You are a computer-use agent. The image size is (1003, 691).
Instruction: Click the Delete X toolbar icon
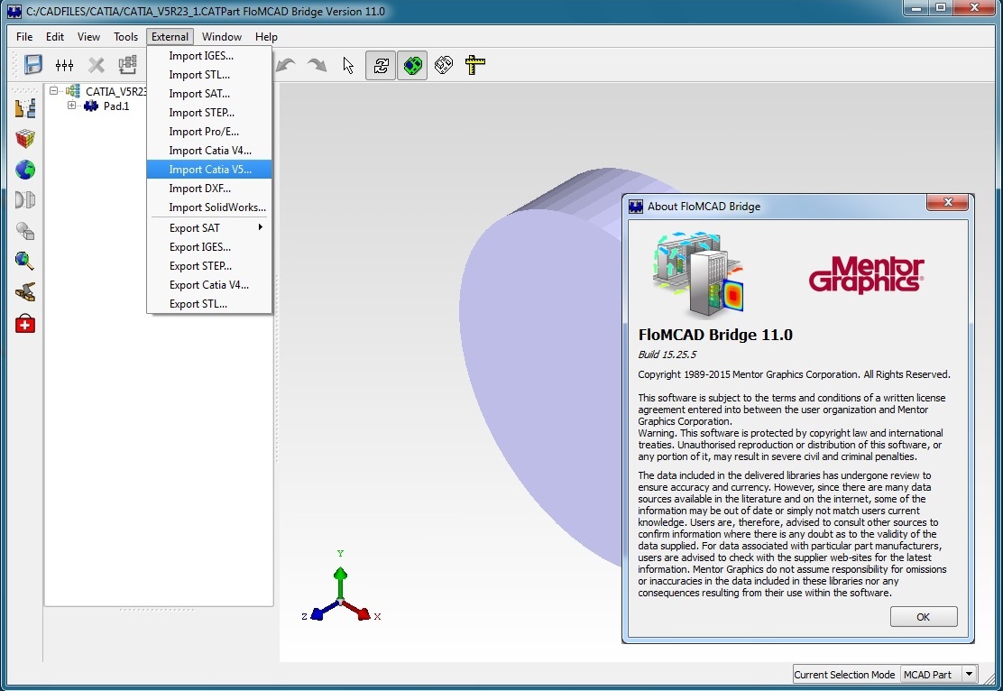point(96,65)
